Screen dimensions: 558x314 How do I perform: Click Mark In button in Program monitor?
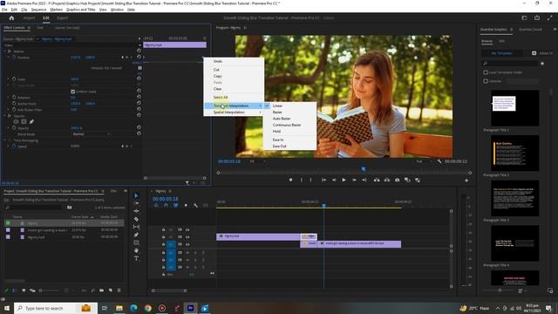(x=302, y=181)
